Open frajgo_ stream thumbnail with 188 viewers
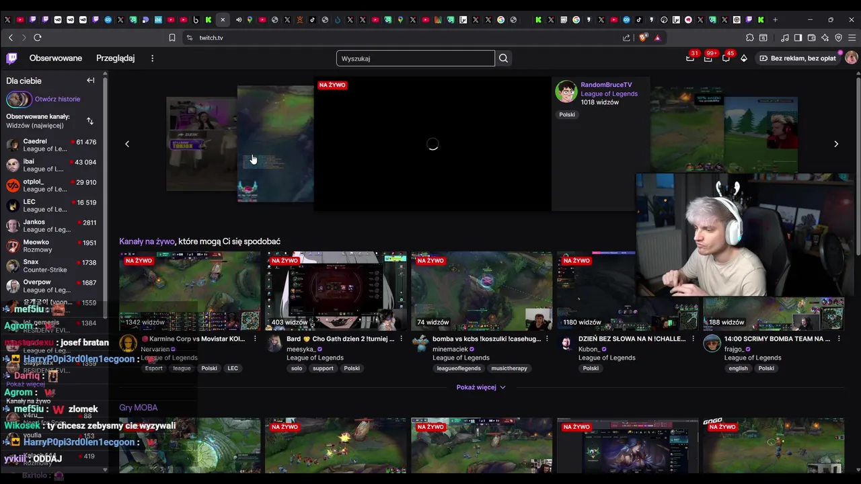This screenshot has height=484, width=861. (x=774, y=314)
